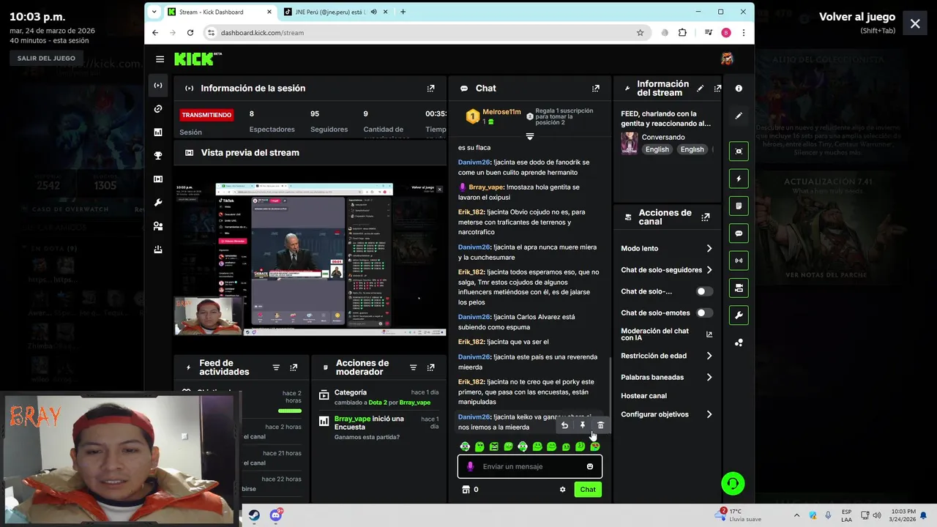Open the Chrome tab search dropdown arrow
Image resolution: width=937 pixels, height=527 pixels.
[154, 12]
